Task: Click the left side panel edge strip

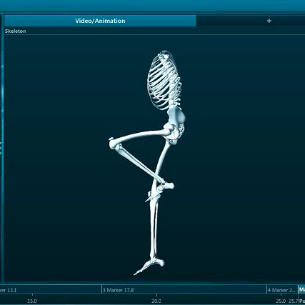Action: pyautogui.click(x=1, y=148)
